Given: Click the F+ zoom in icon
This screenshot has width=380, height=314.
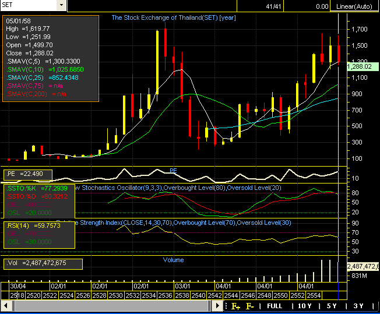Looking at the screenshot, I should (235, 306).
